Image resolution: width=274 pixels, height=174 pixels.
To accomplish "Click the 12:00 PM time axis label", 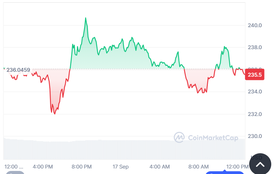I will (x=237, y=167).
